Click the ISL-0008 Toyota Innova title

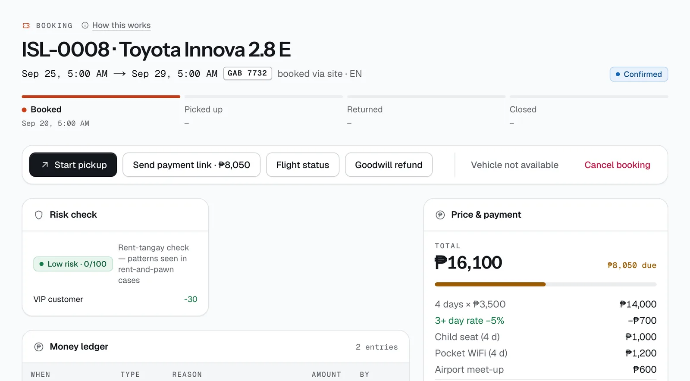click(156, 50)
